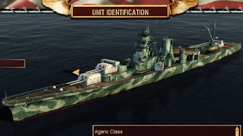Viewport: 243px width, 136px height.
Task: Click the second superfiring gun turret
Action: coord(108,66)
